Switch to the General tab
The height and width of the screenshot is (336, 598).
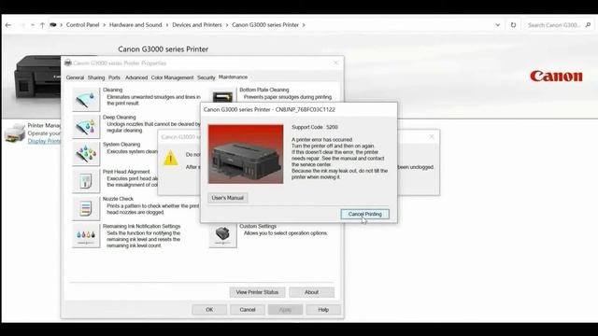(x=75, y=77)
